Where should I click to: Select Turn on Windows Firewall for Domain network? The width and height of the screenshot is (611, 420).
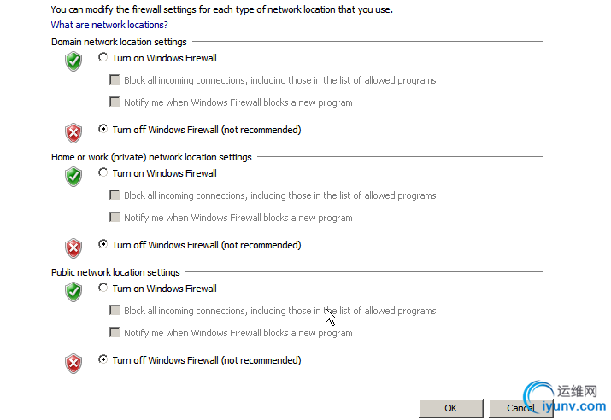[103, 58]
